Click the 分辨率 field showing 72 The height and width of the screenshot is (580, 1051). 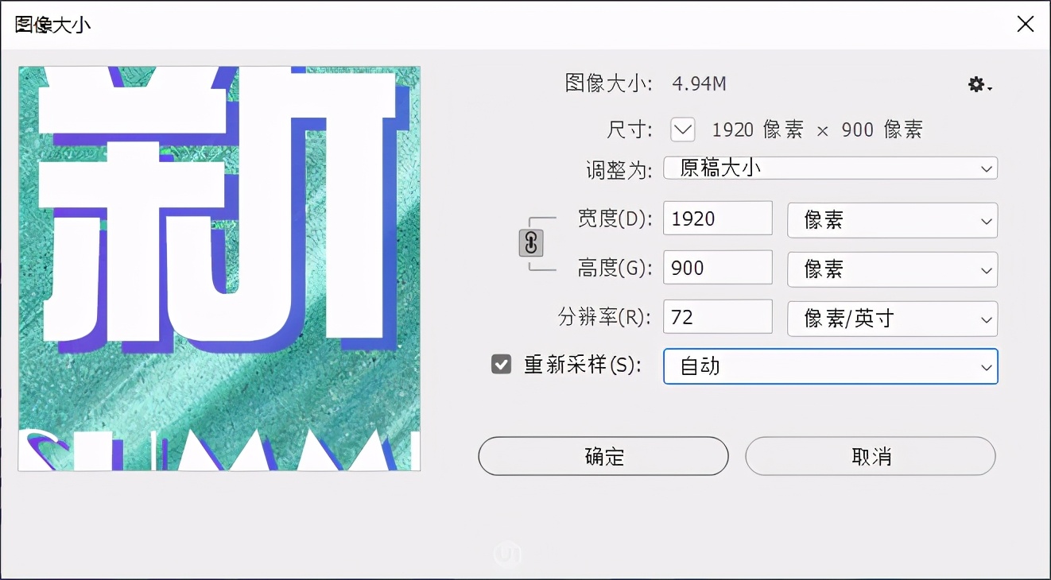717,318
